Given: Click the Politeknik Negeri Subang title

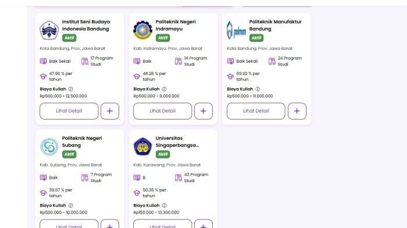Looking at the screenshot, I should coord(82,142).
